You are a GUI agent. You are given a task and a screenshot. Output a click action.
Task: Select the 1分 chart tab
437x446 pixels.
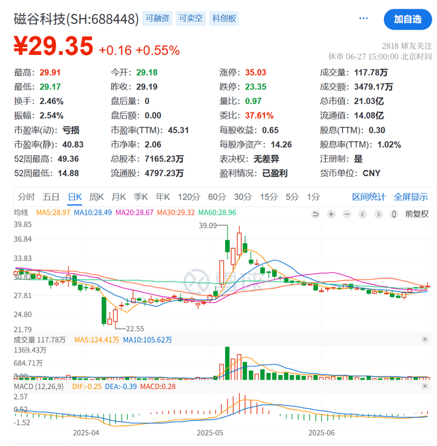(x=313, y=197)
